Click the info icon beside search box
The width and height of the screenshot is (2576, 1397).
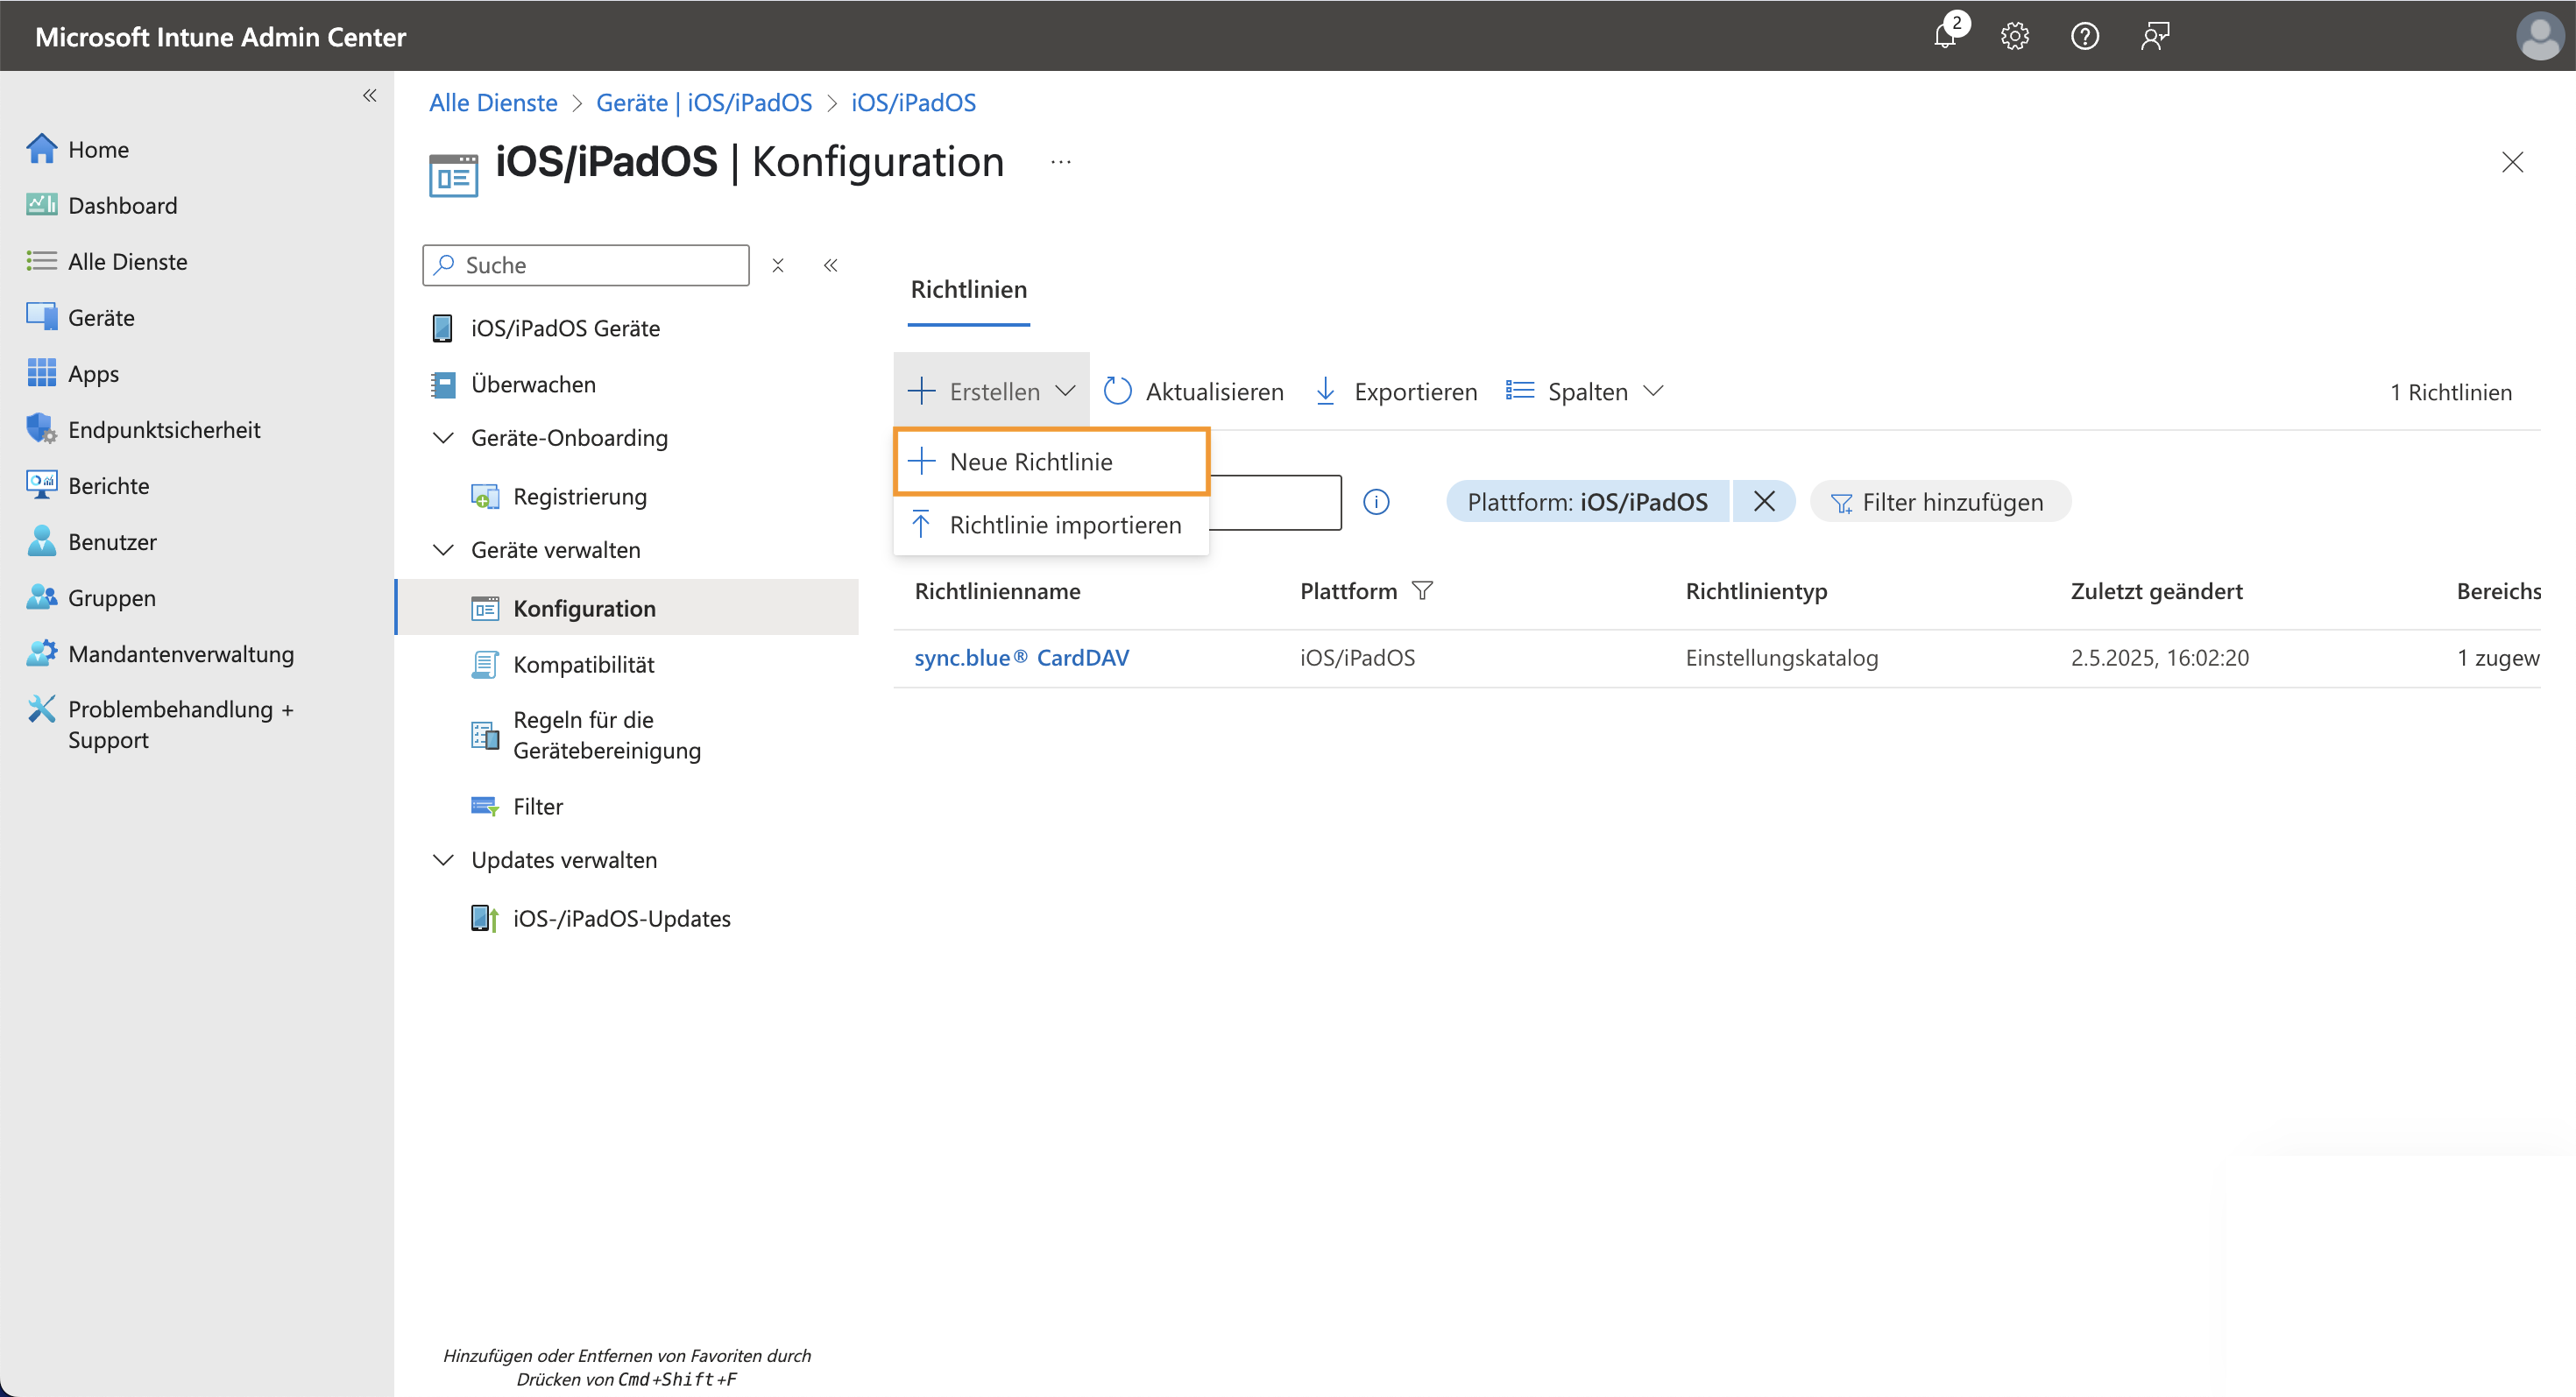pyautogui.click(x=1376, y=502)
